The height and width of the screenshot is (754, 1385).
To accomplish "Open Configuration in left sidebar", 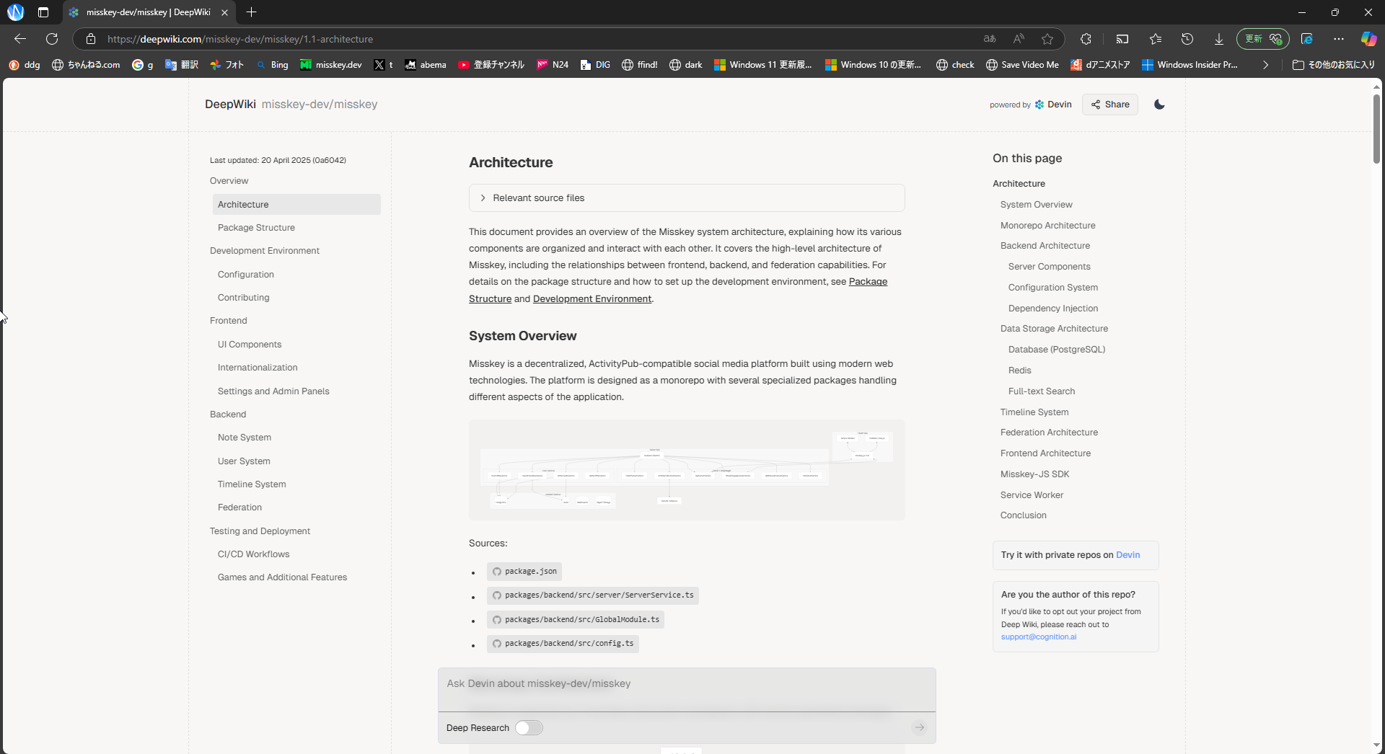I will click(246, 275).
